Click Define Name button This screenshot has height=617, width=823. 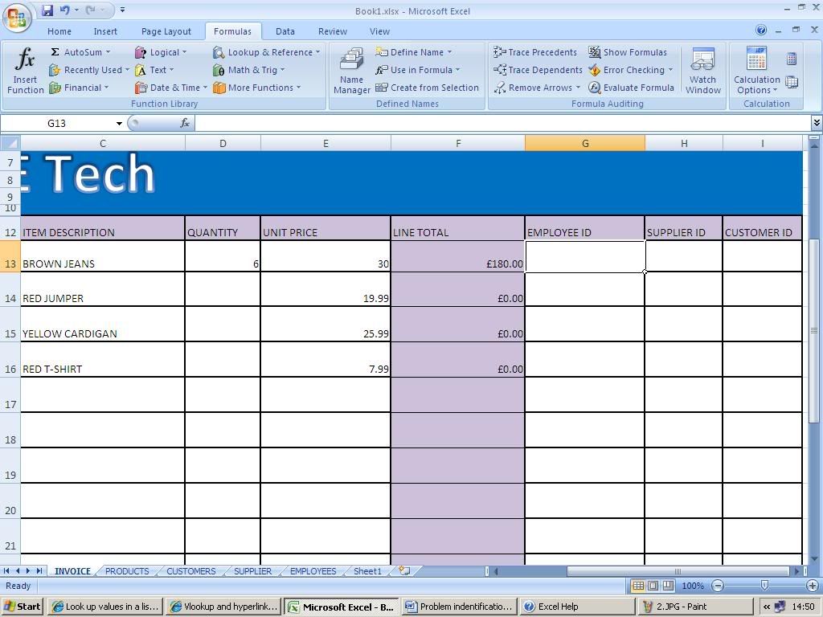pos(414,52)
